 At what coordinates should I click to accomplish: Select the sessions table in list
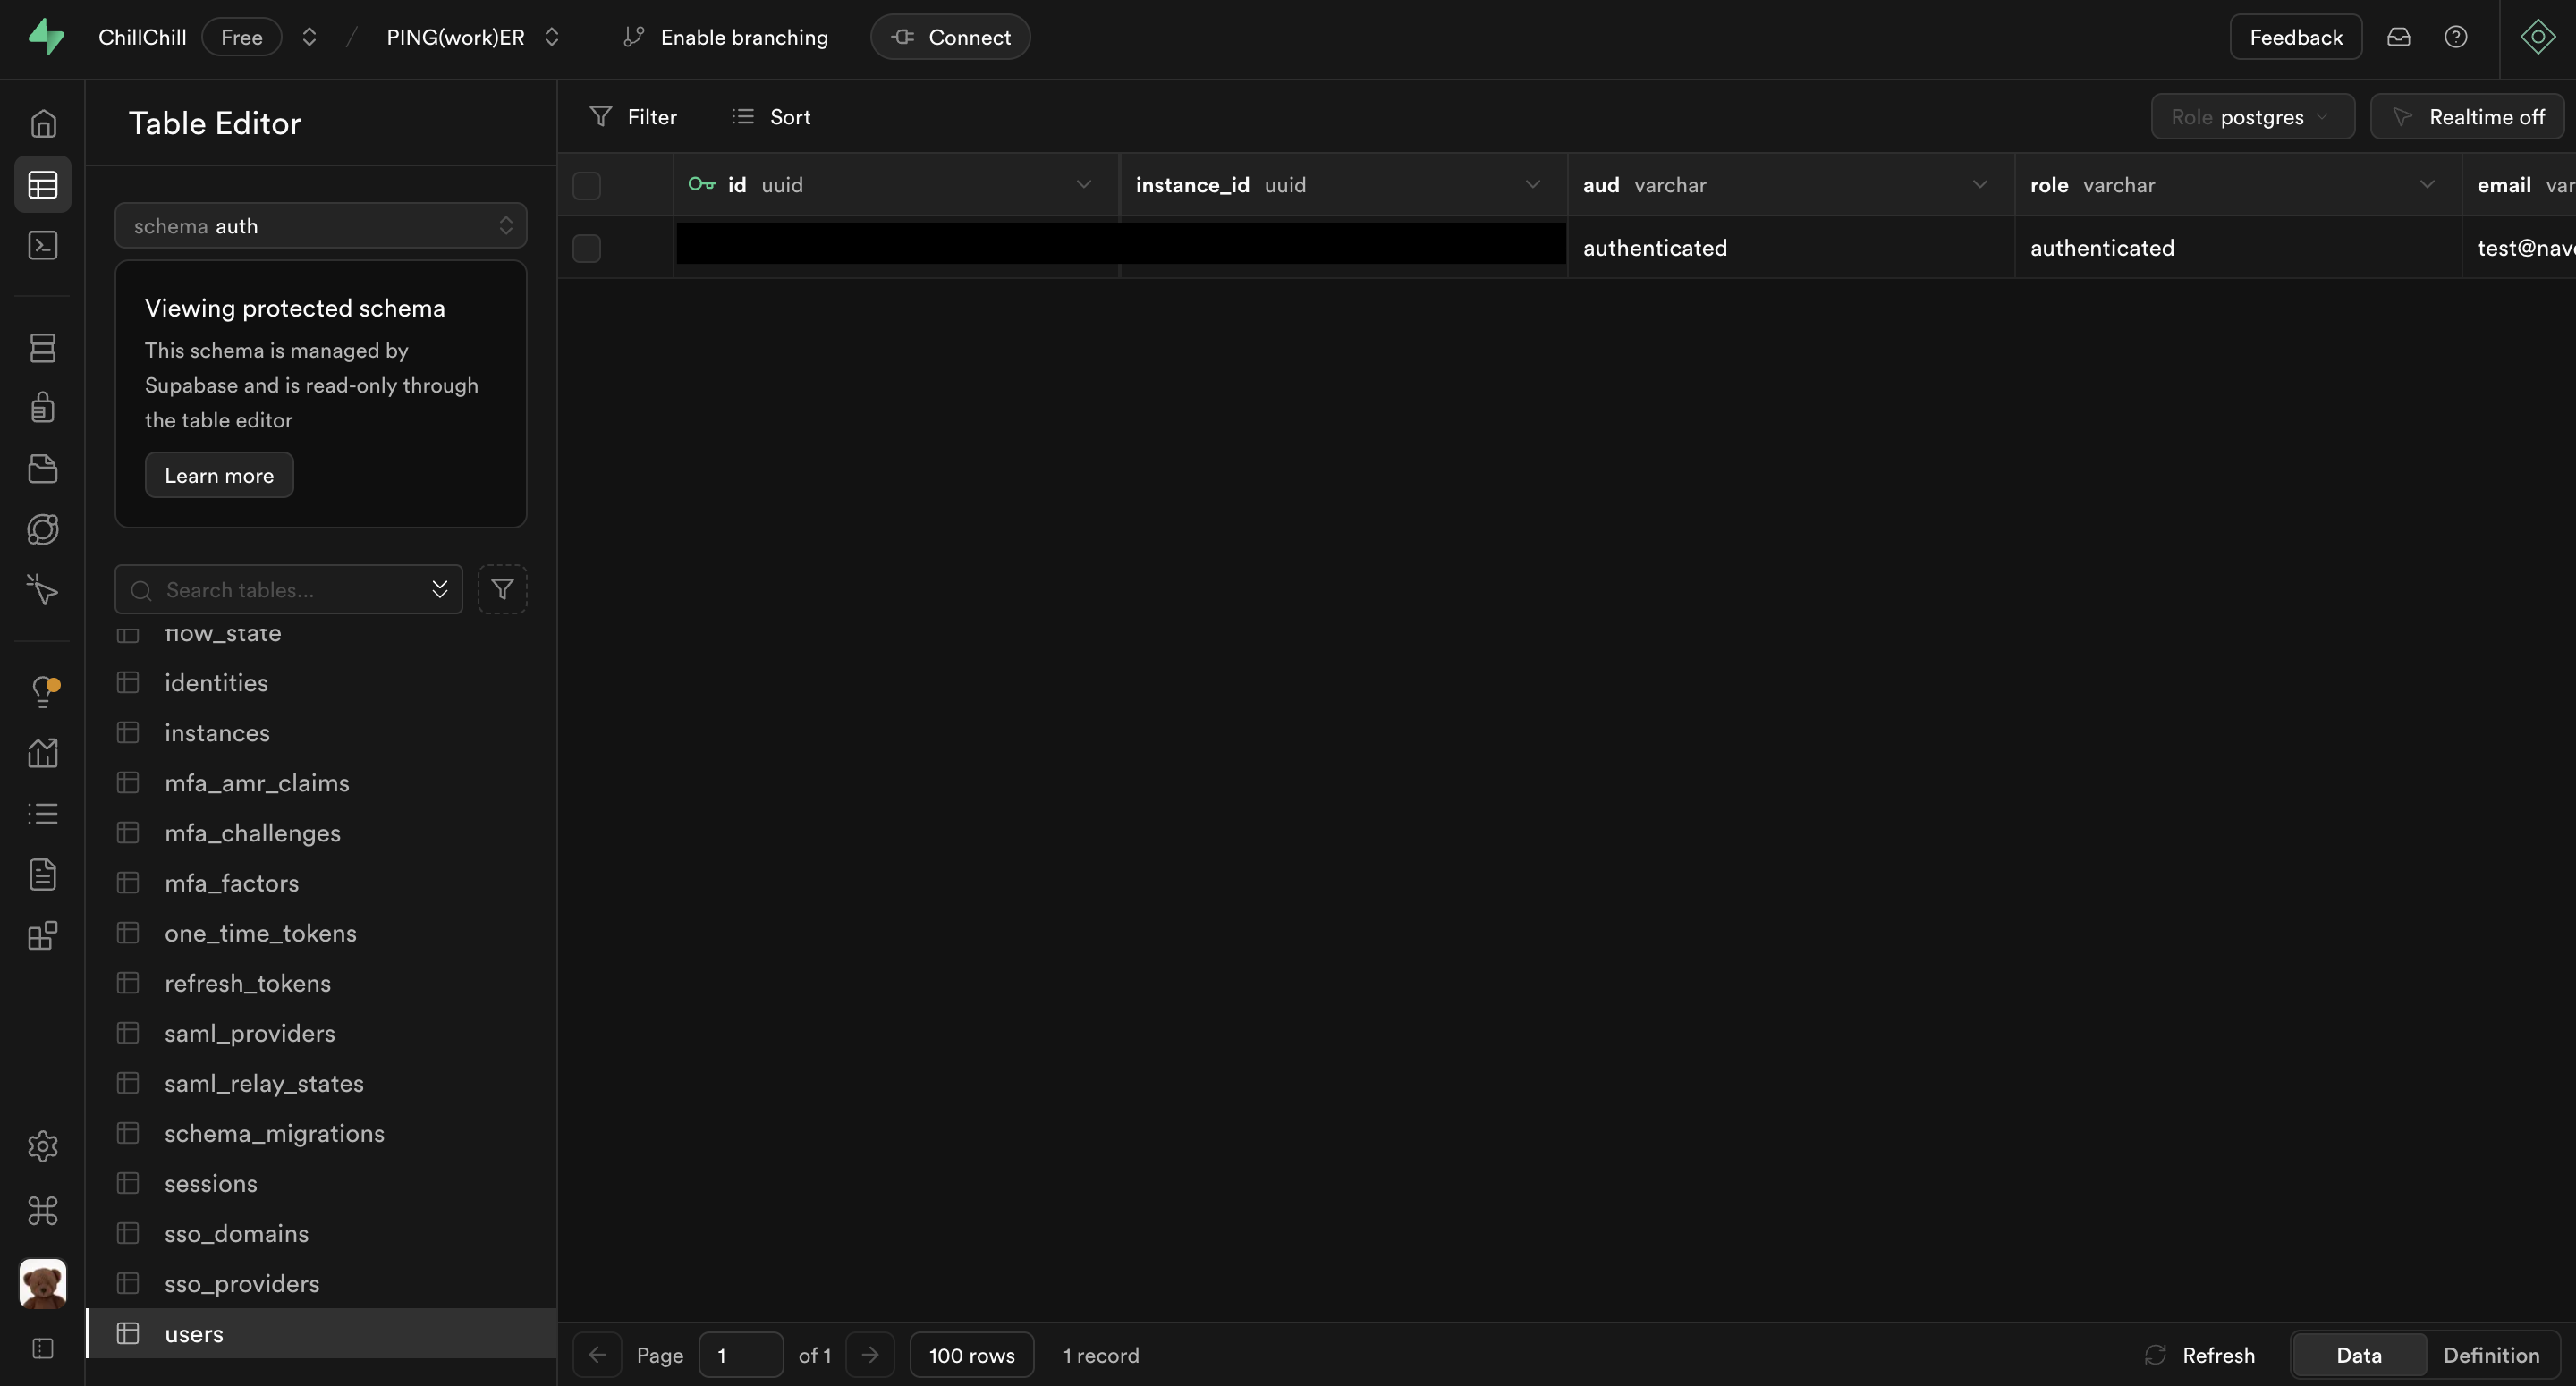coord(211,1184)
